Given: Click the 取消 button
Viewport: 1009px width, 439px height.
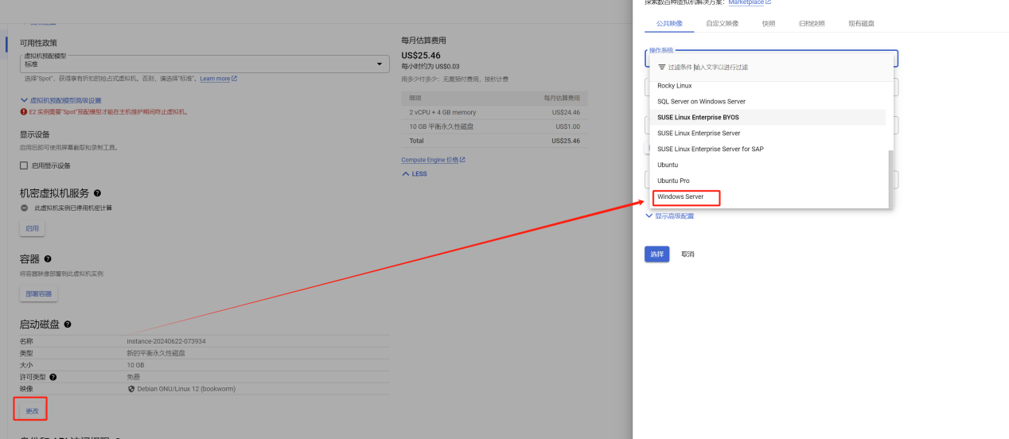Looking at the screenshot, I should 688,254.
